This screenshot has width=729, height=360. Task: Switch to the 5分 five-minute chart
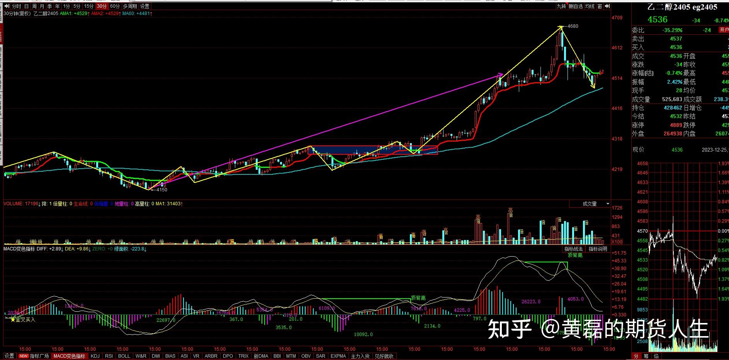click(77, 6)
